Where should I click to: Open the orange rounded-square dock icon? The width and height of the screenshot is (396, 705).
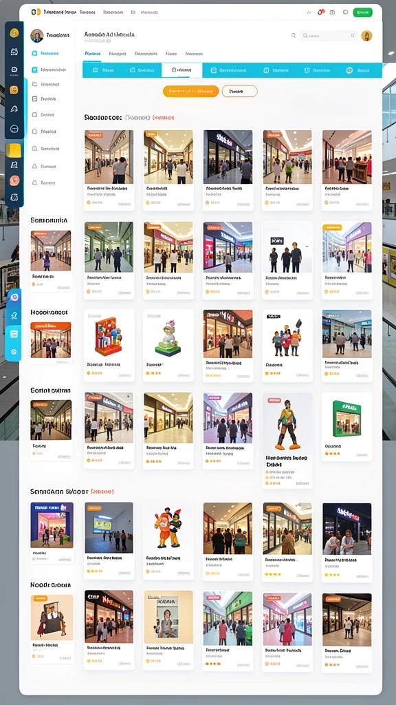[14, 90]
